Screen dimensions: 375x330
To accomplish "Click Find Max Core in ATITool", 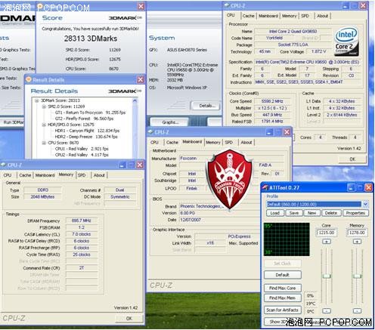I will (283, 288).
